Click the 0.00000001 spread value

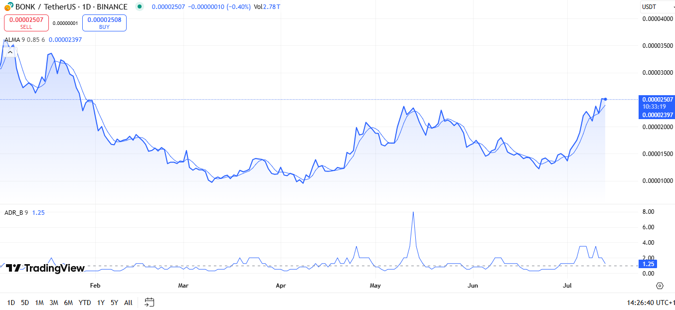click(65, 23)
